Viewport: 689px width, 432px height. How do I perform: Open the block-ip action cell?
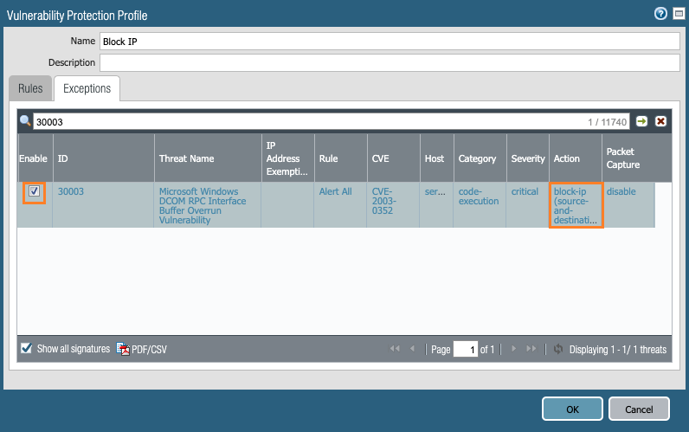576,205
